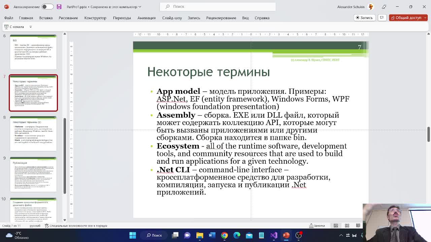
Task: Click the Assembly bullet term
Action: point(176,115)
